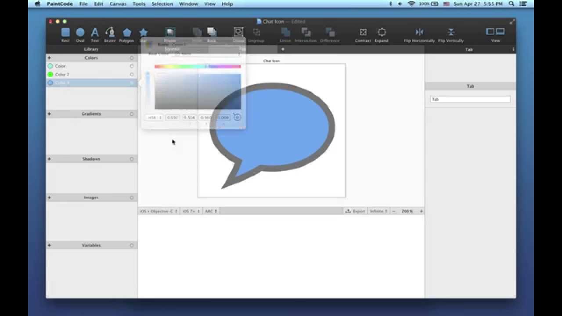Viewport: 562px width, 316px height.
Task: Add a new color with plus
Action: pyautogui.click(x=49, y=57)
